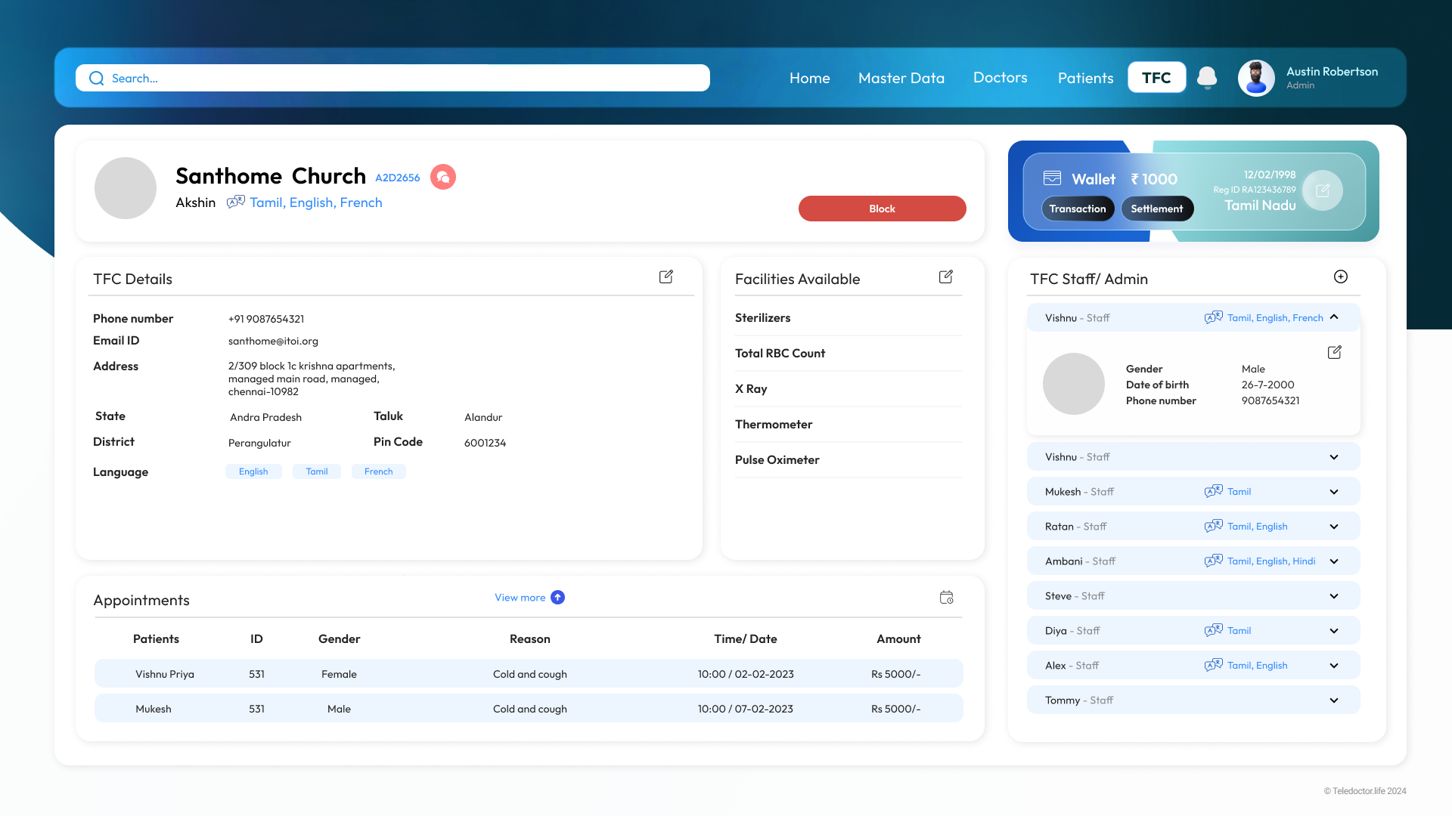Click the Time/ Date column header
The height and width of the screenshot is (816, 1452).
[x=746, y=639]
